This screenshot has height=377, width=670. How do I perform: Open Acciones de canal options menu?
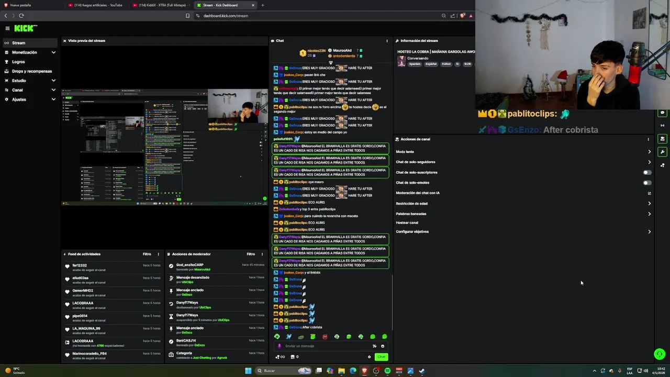point(648,139)
